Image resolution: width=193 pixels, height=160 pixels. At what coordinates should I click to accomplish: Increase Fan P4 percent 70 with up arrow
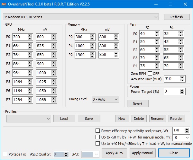[x=180, y=65]
